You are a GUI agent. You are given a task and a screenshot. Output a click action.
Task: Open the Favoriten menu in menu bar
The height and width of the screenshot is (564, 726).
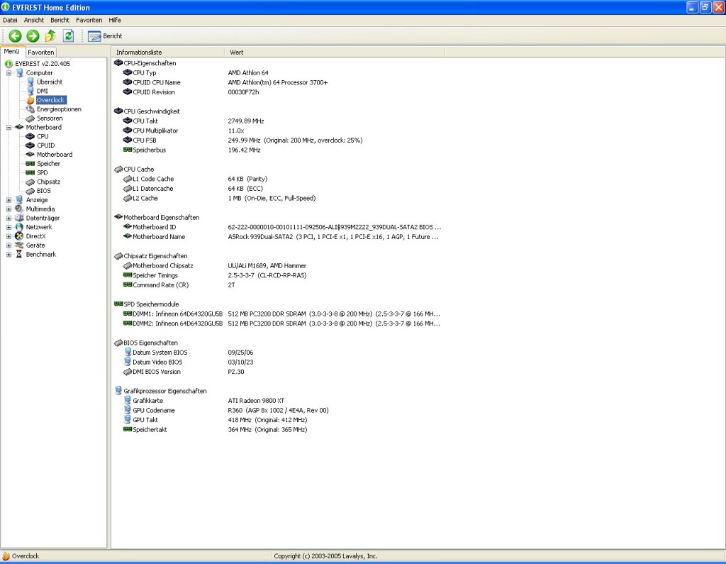(x=89, y=20)
